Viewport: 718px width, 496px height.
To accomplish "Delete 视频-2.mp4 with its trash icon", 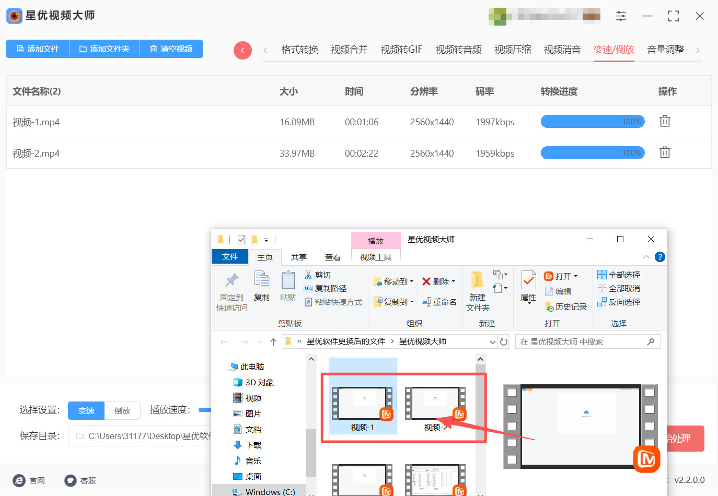I will (665, 152).
